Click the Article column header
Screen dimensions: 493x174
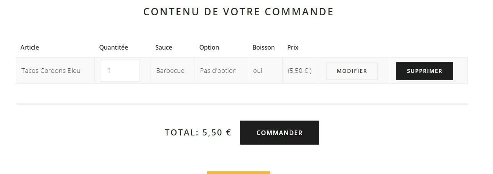tap(30, 47)
